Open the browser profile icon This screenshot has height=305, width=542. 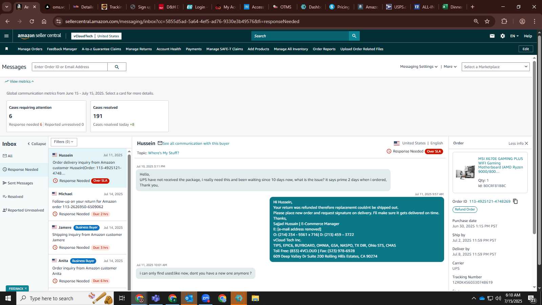point(522,21)
